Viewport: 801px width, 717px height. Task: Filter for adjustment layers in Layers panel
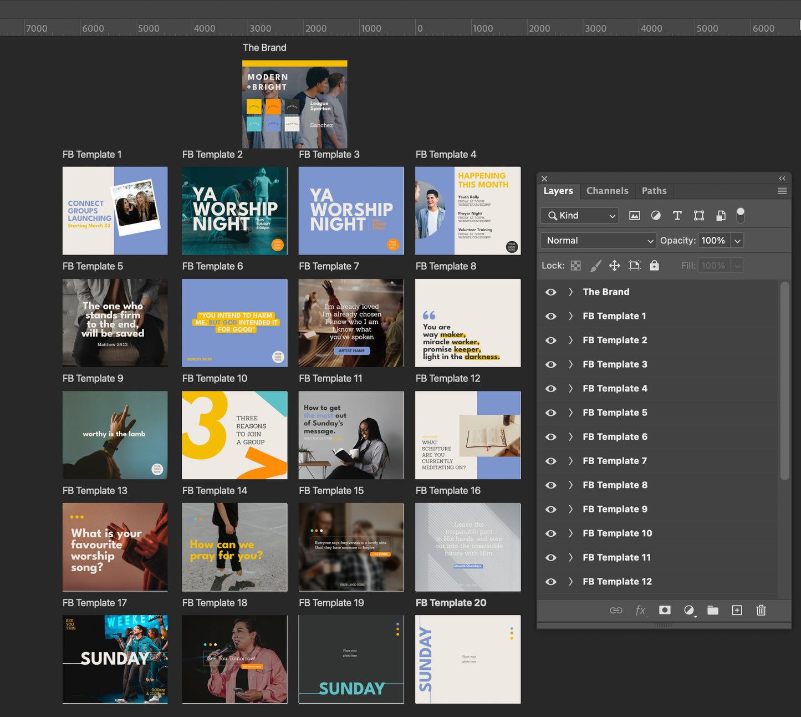656,215
